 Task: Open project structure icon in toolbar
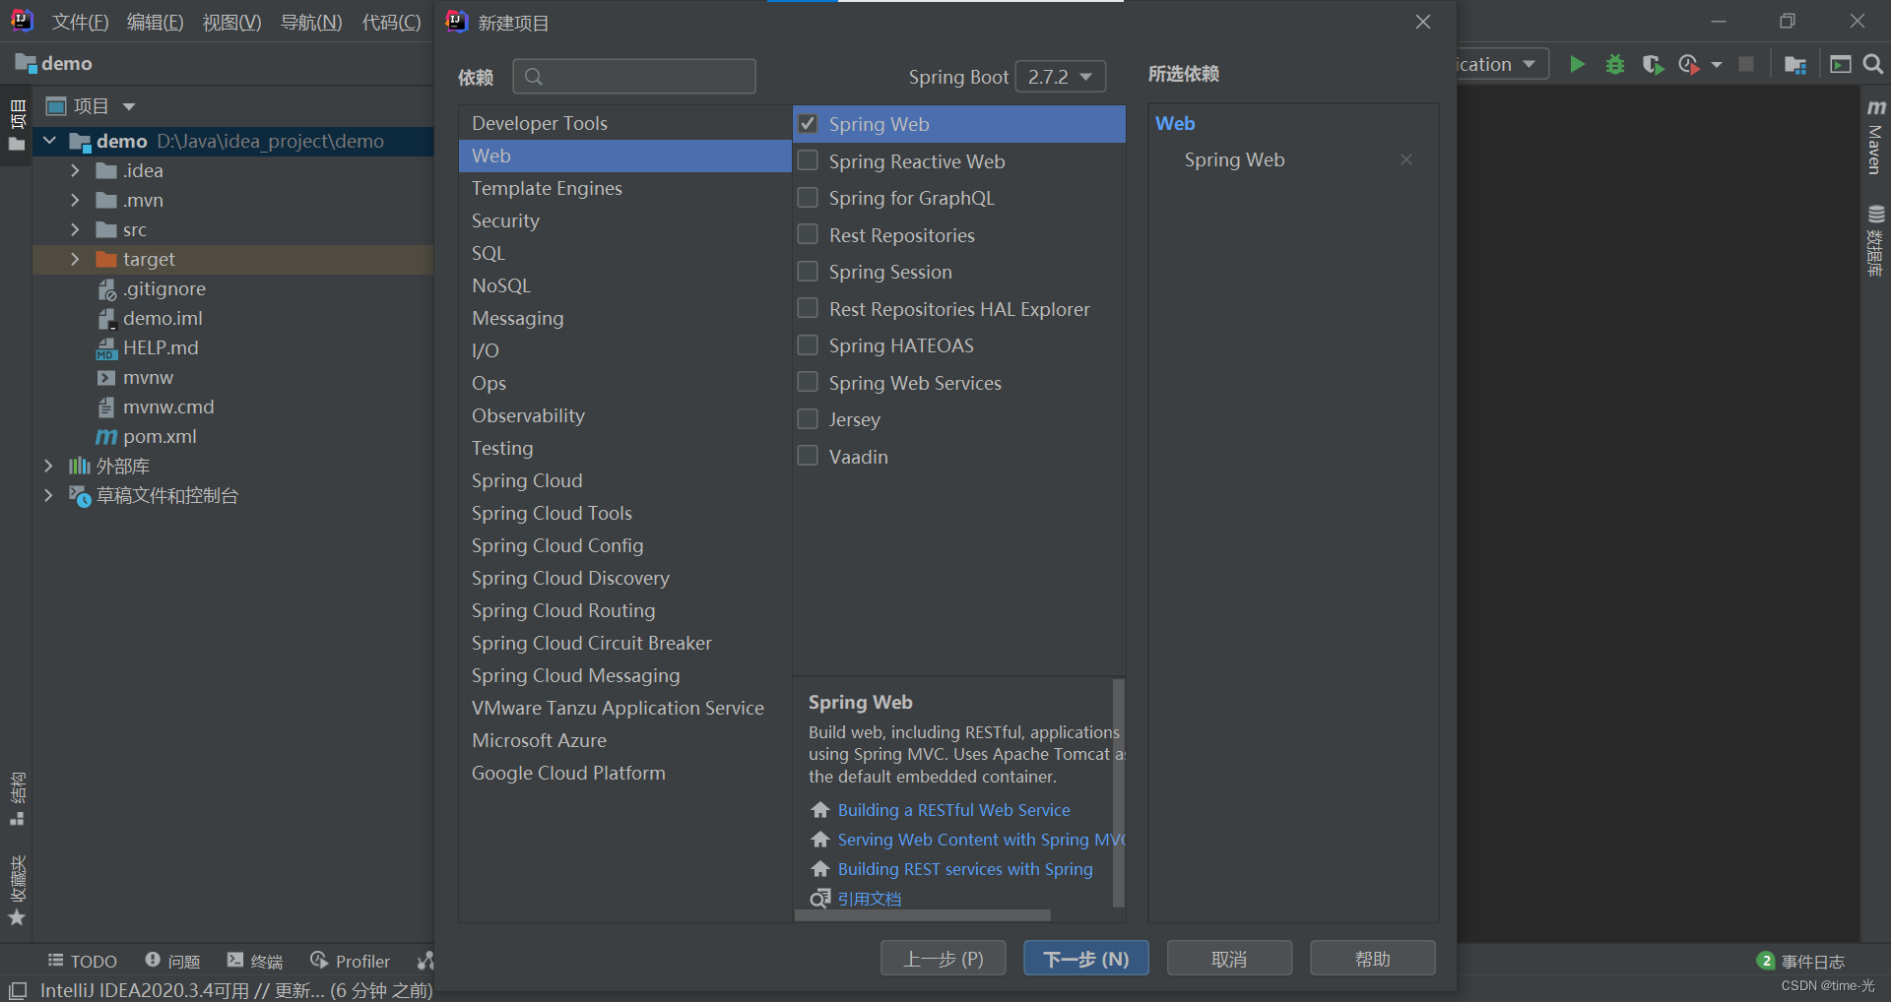point(1794,64)
